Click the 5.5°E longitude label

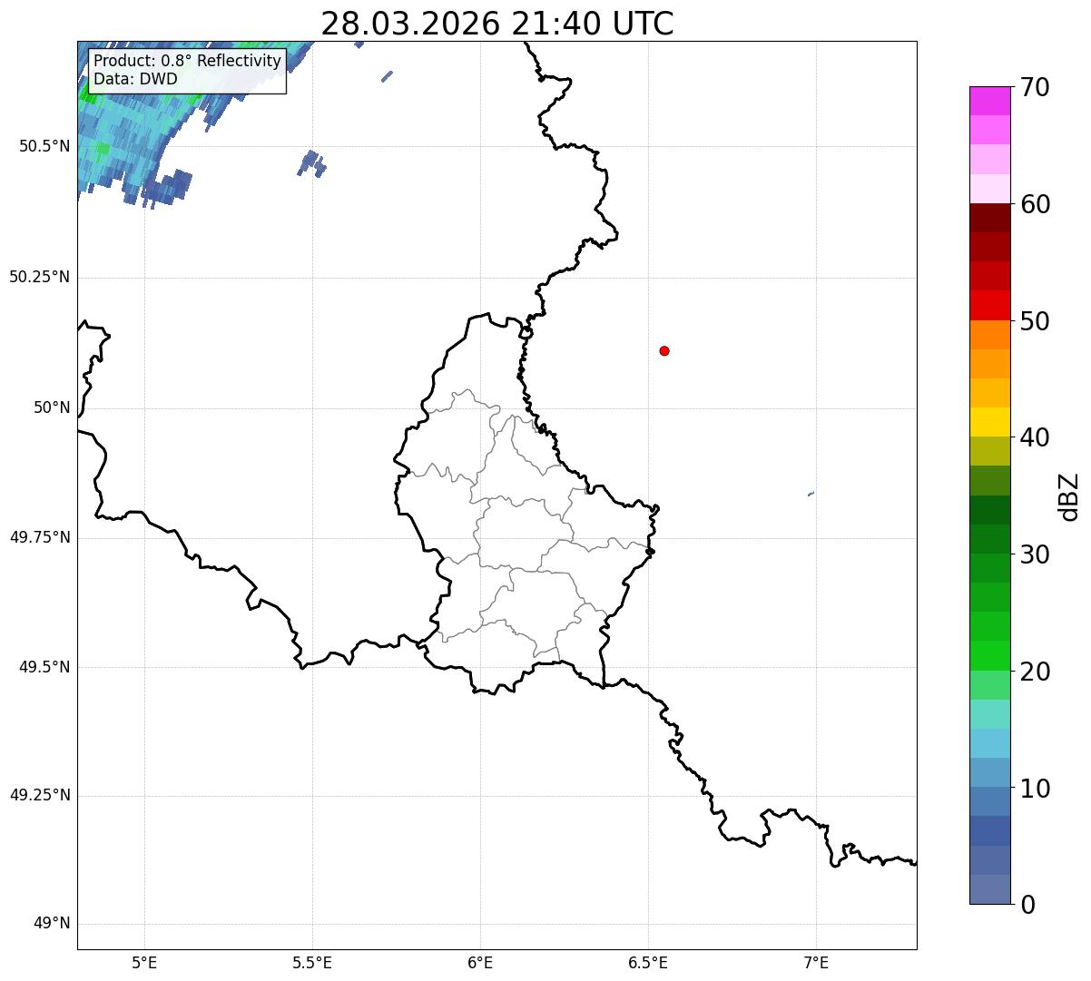[x=312, y=962]
